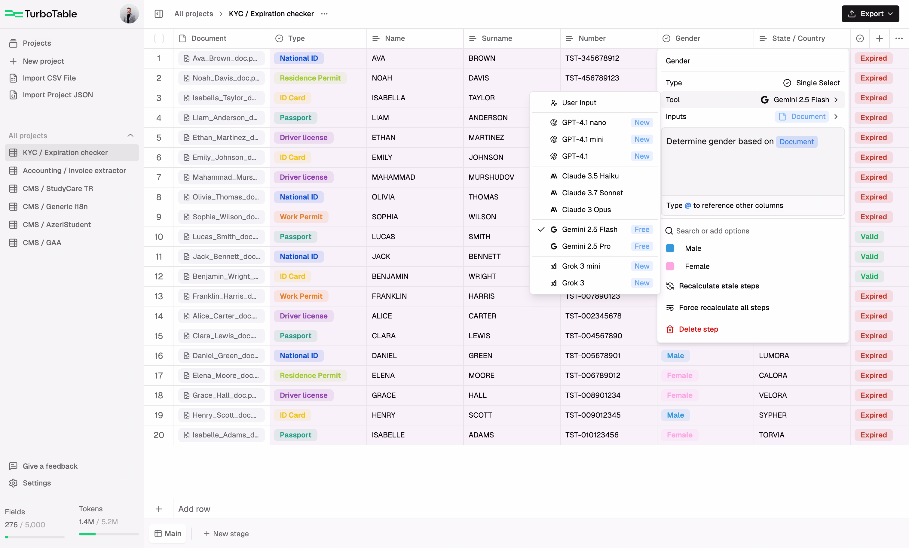Click the Document tag in the prompt
Screen dimensions: 909x548
(x=797, y=142)
